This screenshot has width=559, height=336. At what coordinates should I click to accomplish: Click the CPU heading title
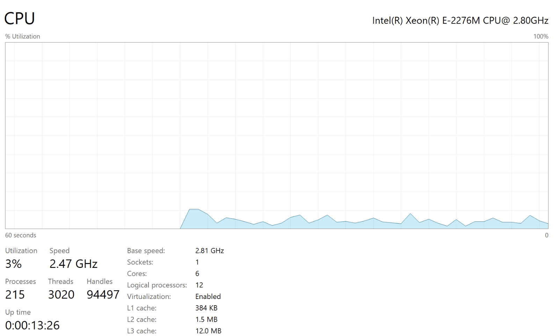[x=20, y=19]
